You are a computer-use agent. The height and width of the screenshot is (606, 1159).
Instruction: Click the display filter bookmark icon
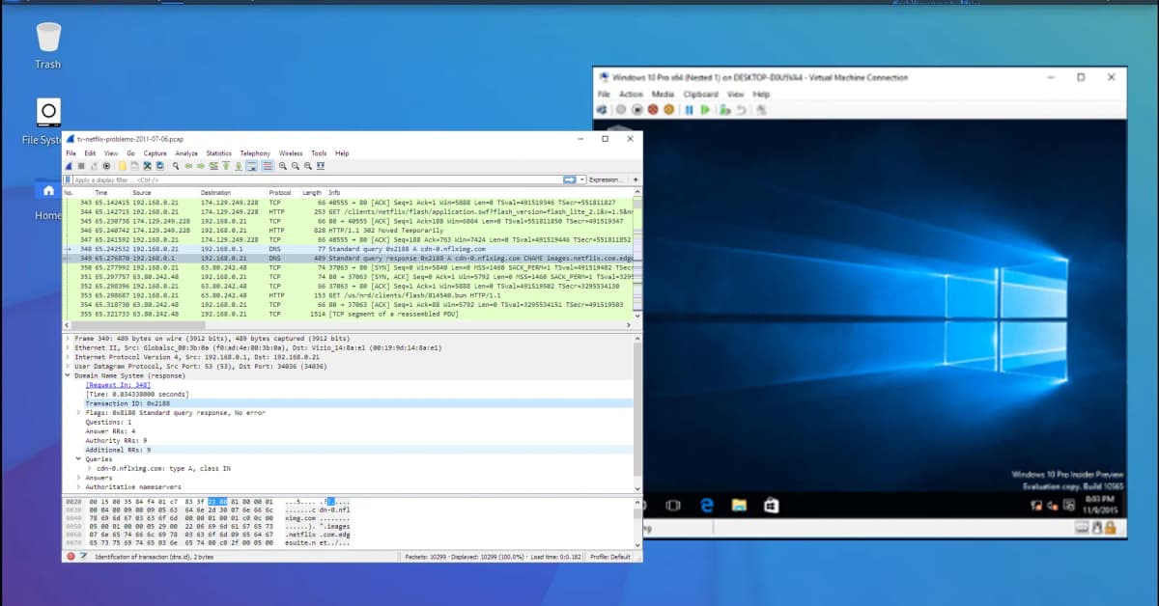coord(68,179)
